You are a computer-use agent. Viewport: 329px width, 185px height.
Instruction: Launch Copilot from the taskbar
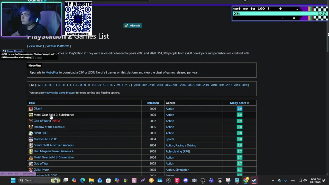[x=74, y=180]
